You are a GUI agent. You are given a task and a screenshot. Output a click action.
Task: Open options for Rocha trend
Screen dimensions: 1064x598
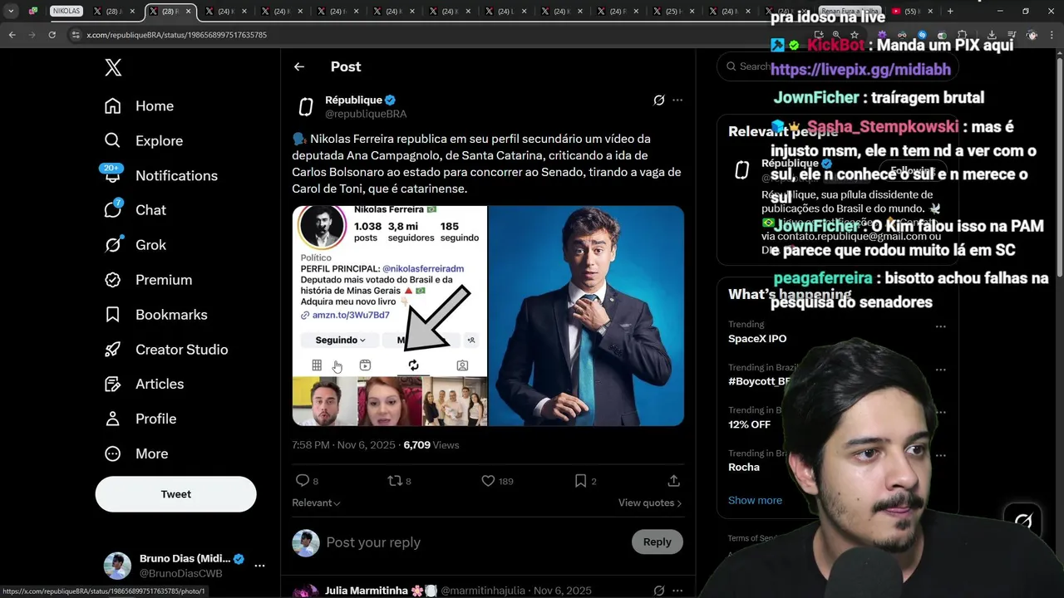coord(940,455)
